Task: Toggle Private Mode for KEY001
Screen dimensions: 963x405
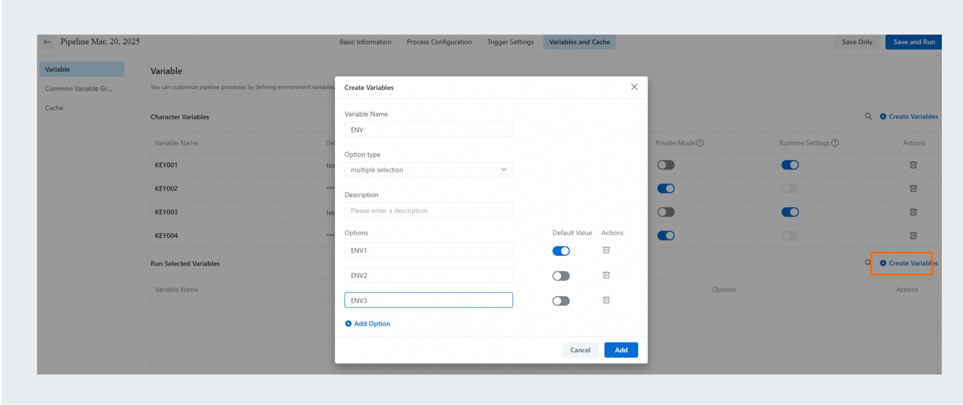Action: (x=666, y=165)
